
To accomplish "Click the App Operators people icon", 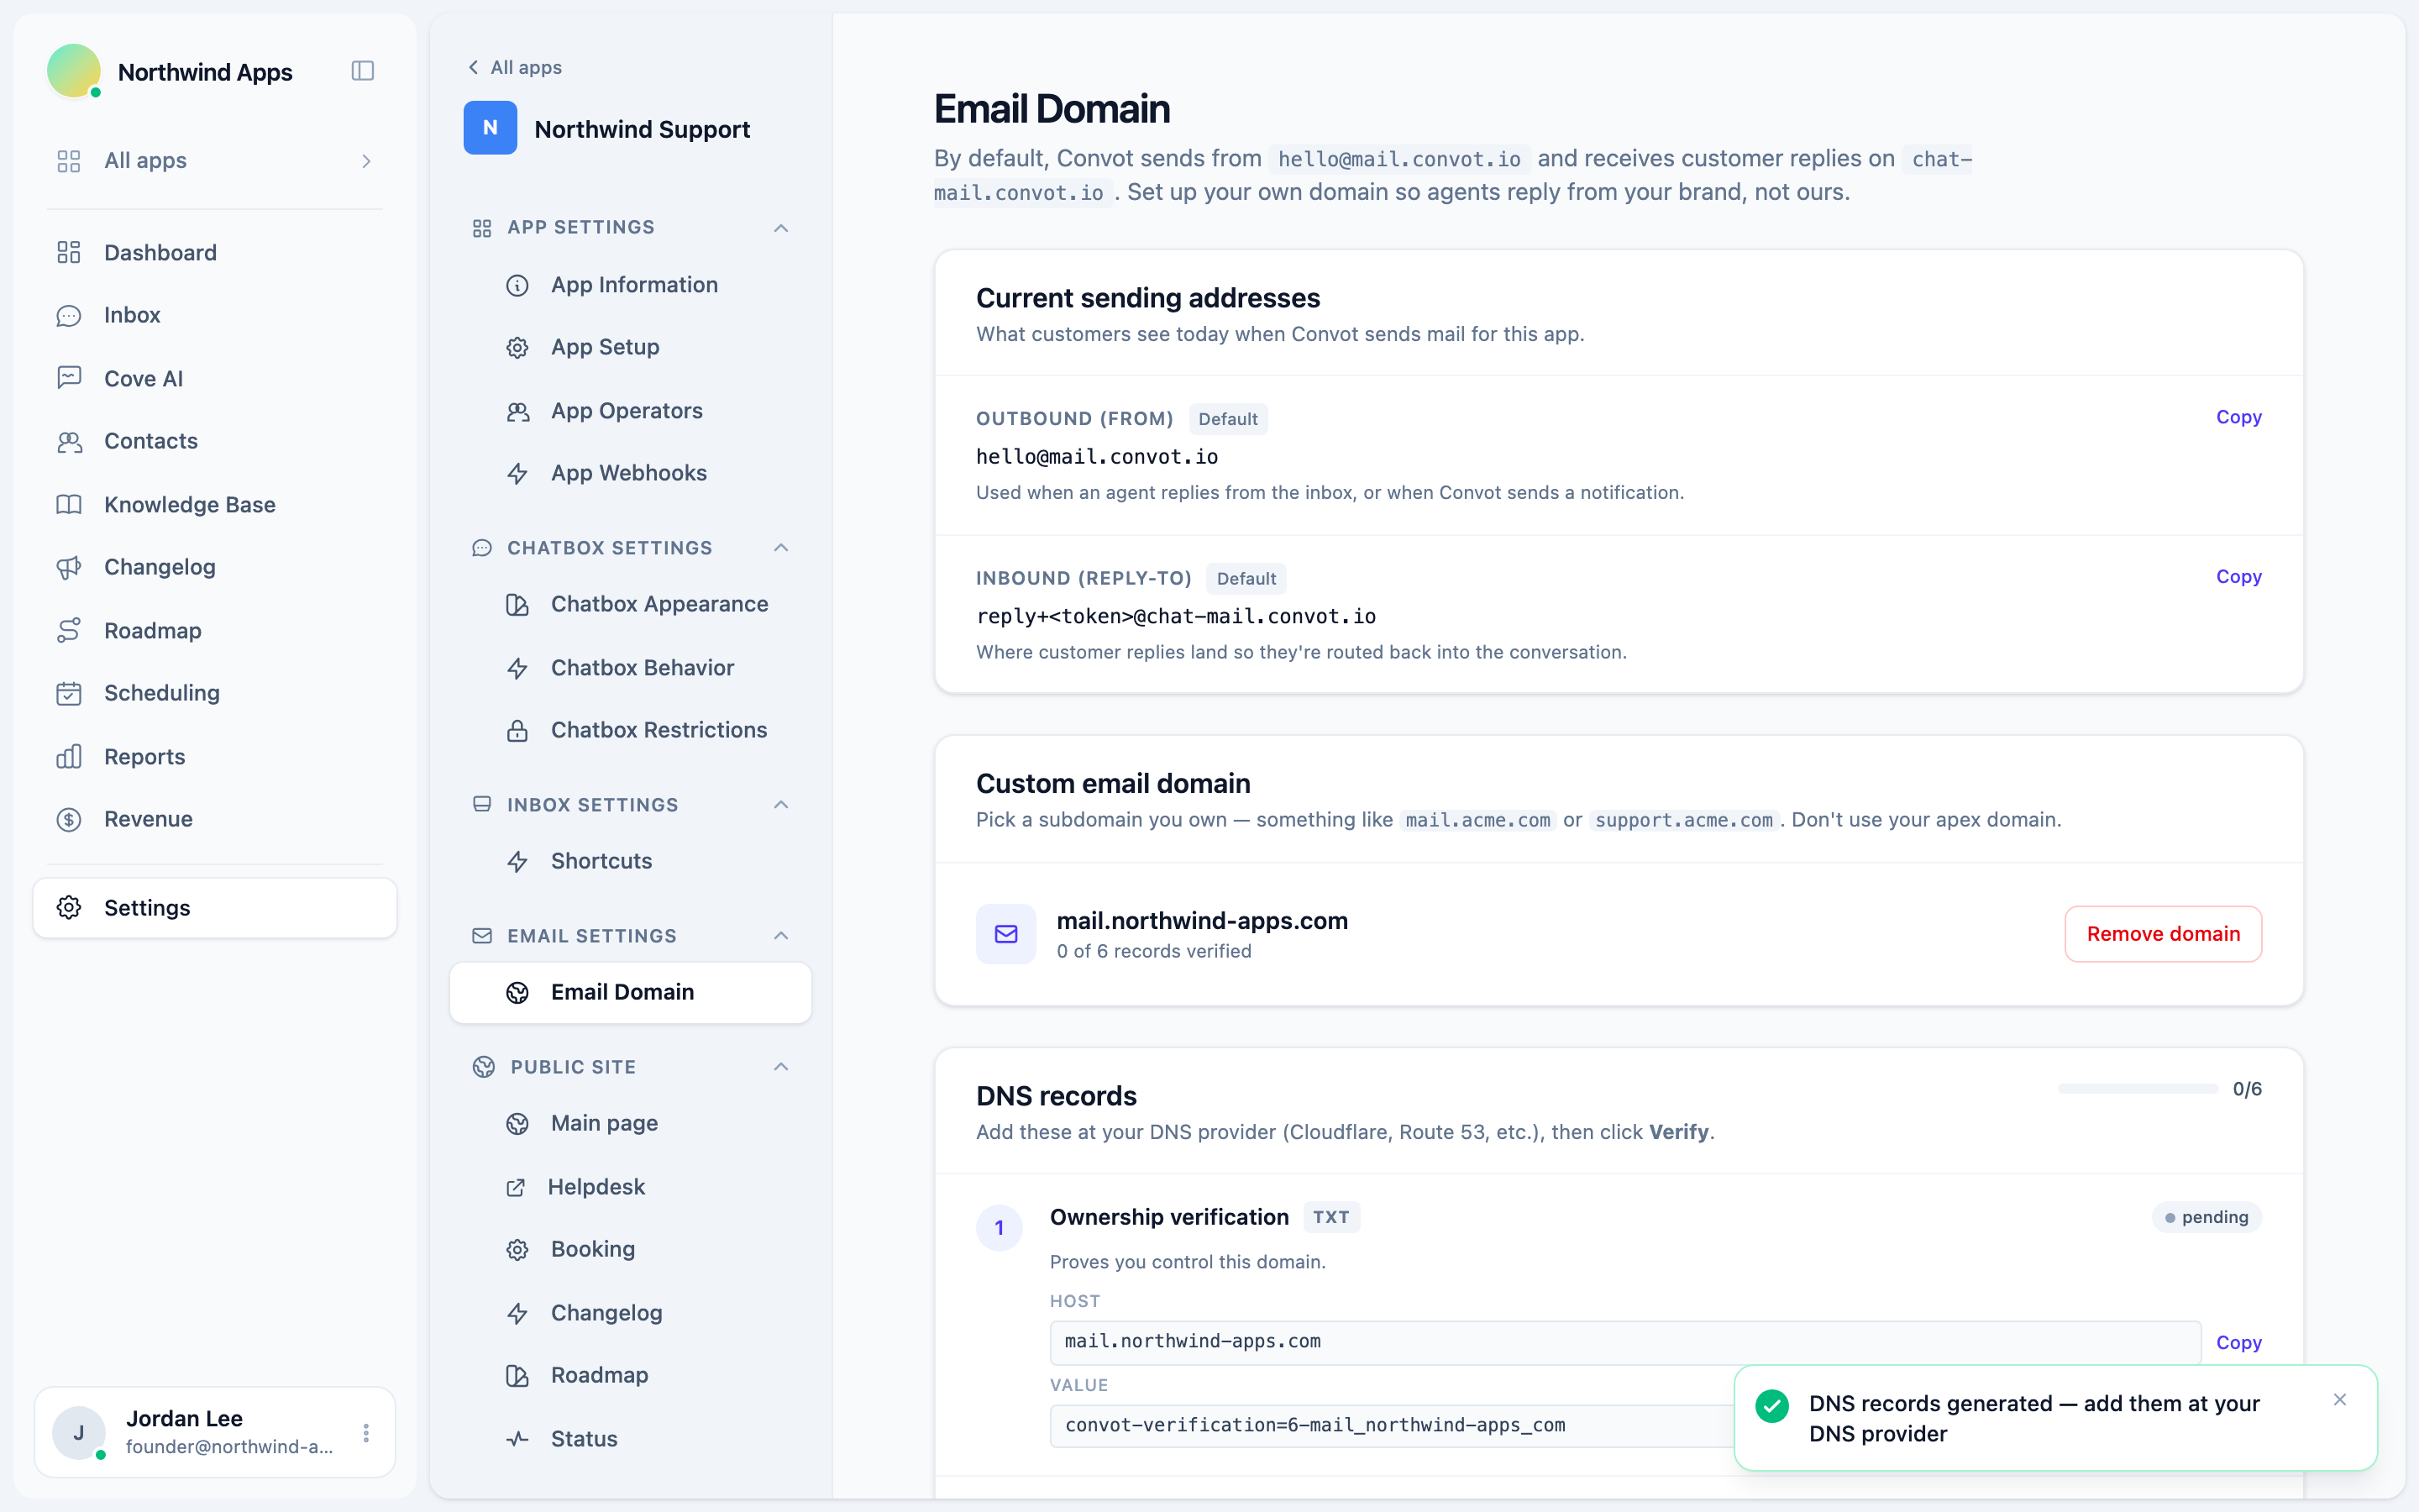I will (517, 411).
